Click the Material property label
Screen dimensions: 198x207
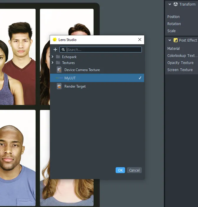pos(174,48)
